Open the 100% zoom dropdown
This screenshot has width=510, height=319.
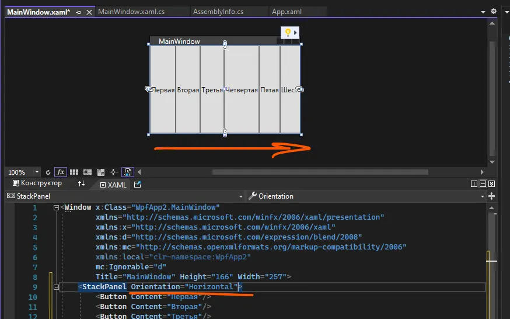tap(37, 172)
